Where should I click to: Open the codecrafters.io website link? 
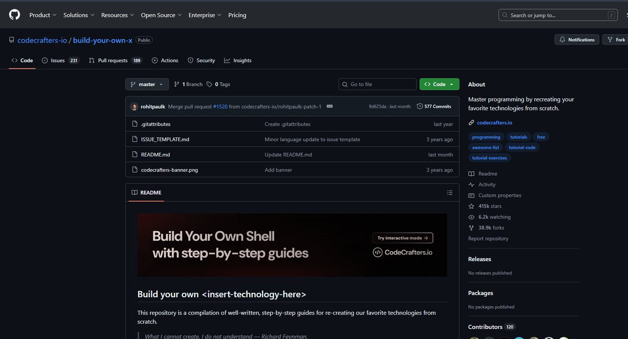click(495, 123)
